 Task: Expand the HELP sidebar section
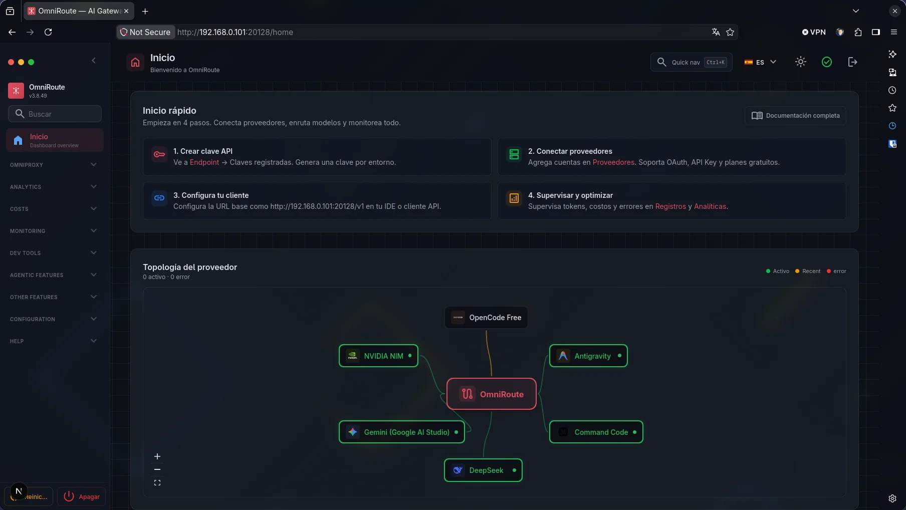54,341
